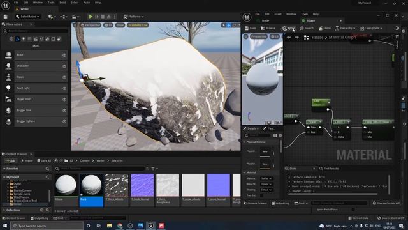Click the Textures breadcrumb folder
The image size is (408, 230).
click(x=117, y=160)
